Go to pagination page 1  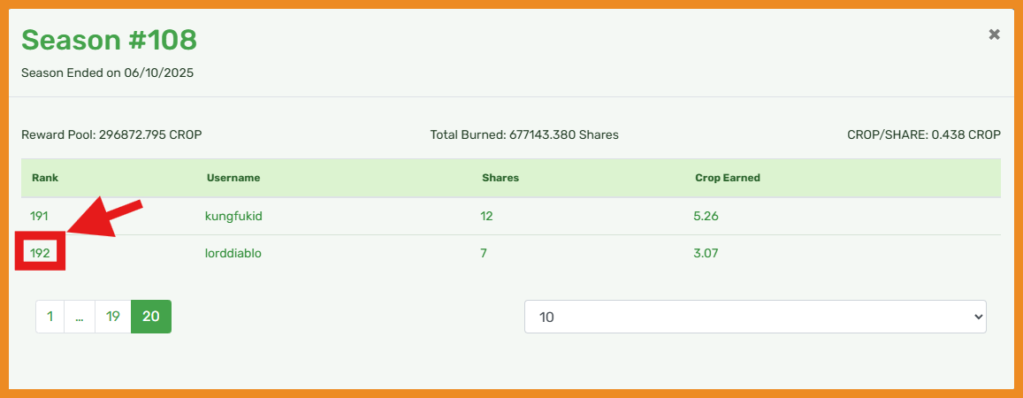[50, 317]
